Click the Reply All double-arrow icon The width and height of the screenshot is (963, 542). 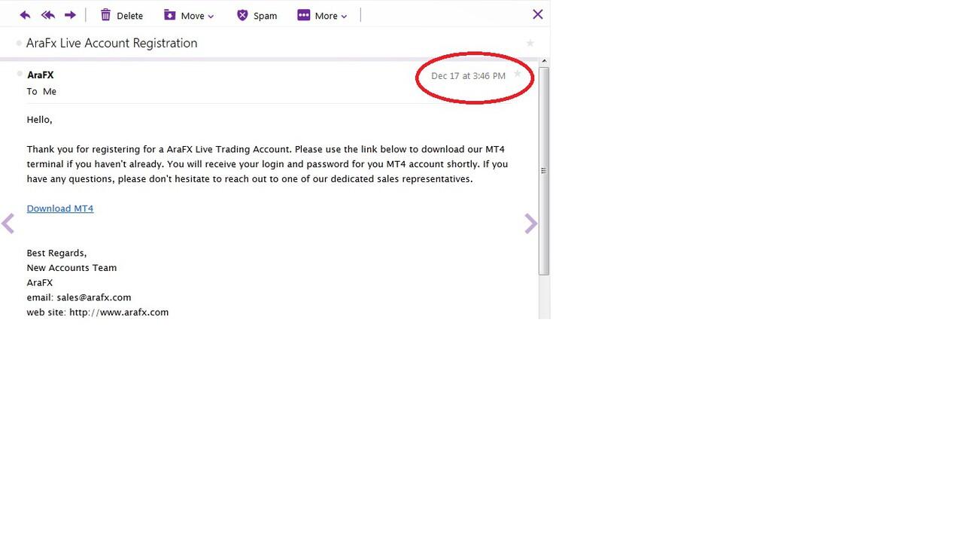pos(47,15)
